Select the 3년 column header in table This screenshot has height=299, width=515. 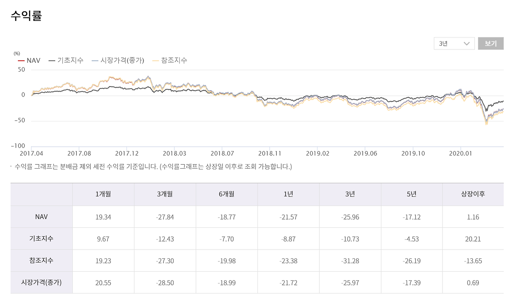tap(350, 194)
